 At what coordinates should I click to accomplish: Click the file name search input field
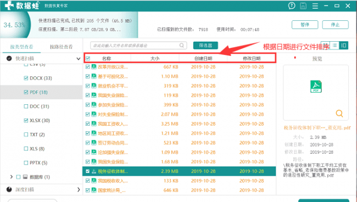point(138,46)
